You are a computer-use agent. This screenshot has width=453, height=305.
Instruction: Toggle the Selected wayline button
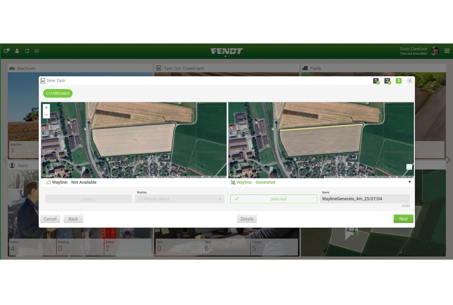click(273, 199)
